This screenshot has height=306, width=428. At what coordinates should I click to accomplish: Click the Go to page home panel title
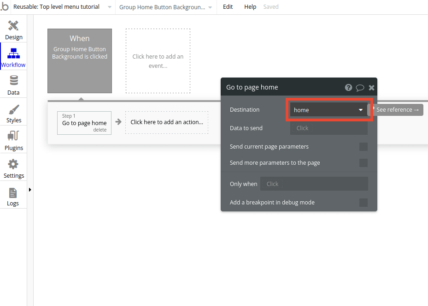(252, 87)
